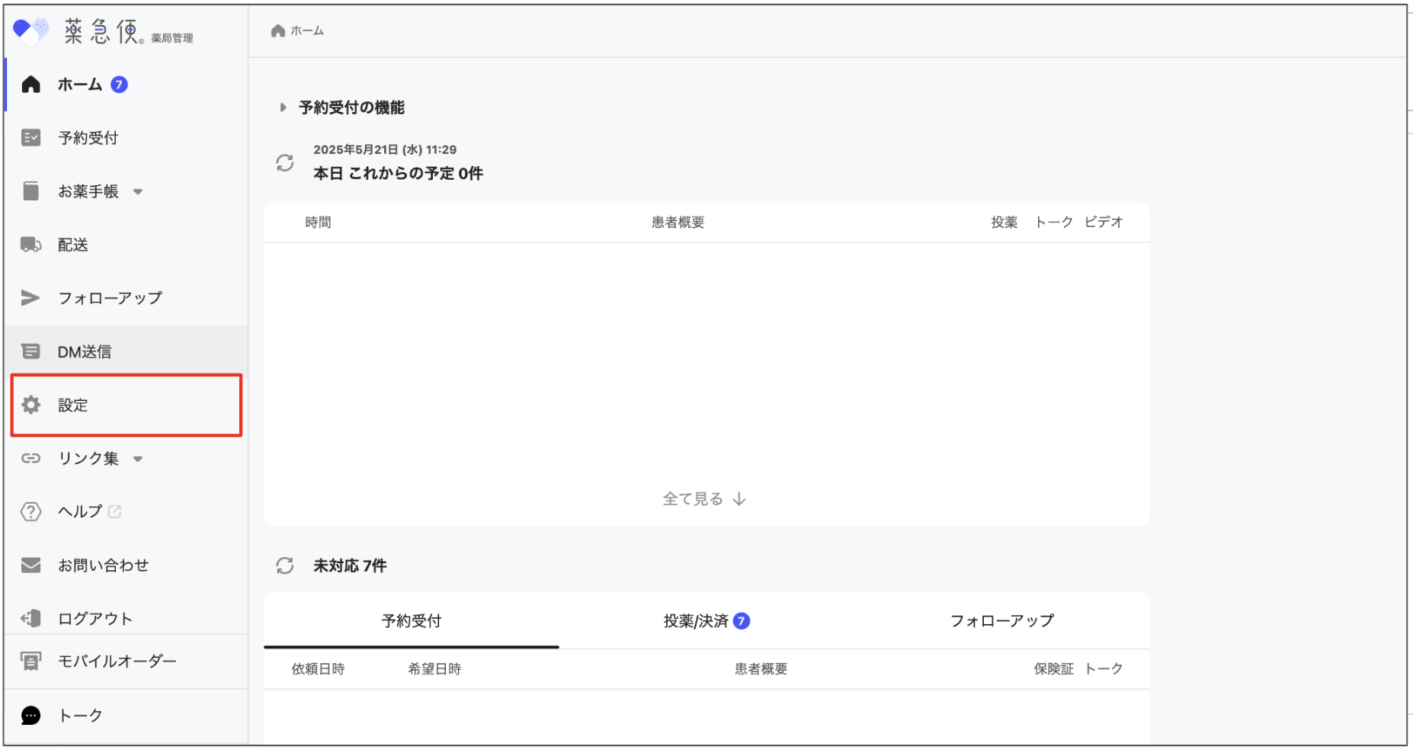This screenshot has width=1413, height=753.
Task: Switch to the フォローアップ tab
Action: coord(1002,620)
